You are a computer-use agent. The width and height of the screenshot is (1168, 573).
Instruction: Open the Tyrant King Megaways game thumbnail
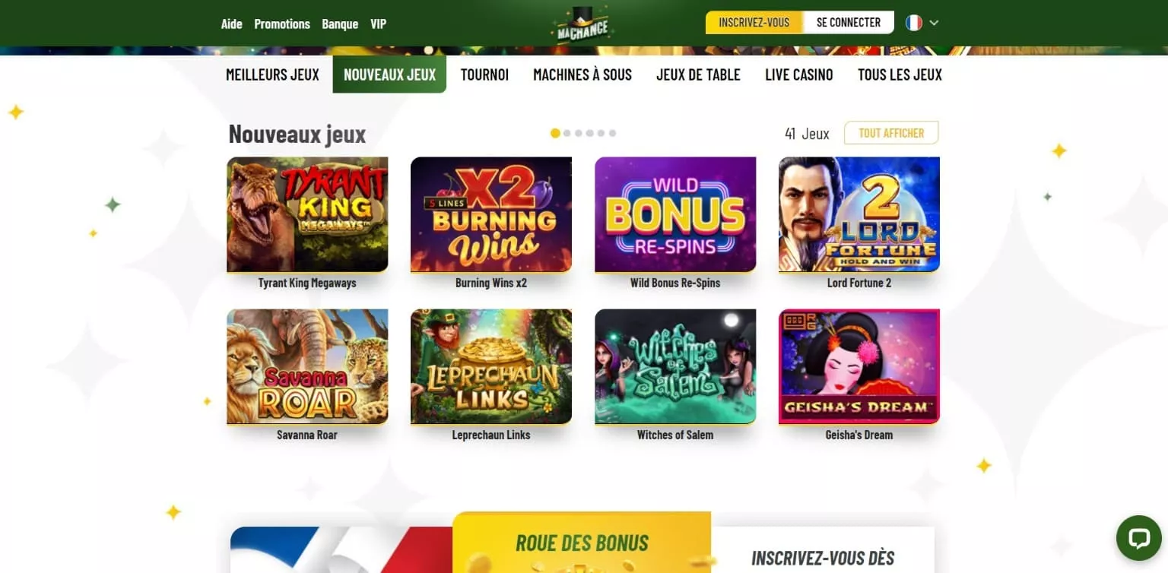307,214
